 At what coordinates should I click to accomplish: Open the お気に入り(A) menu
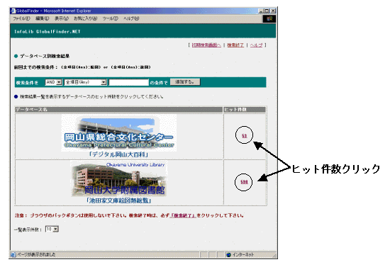[85, 18]
